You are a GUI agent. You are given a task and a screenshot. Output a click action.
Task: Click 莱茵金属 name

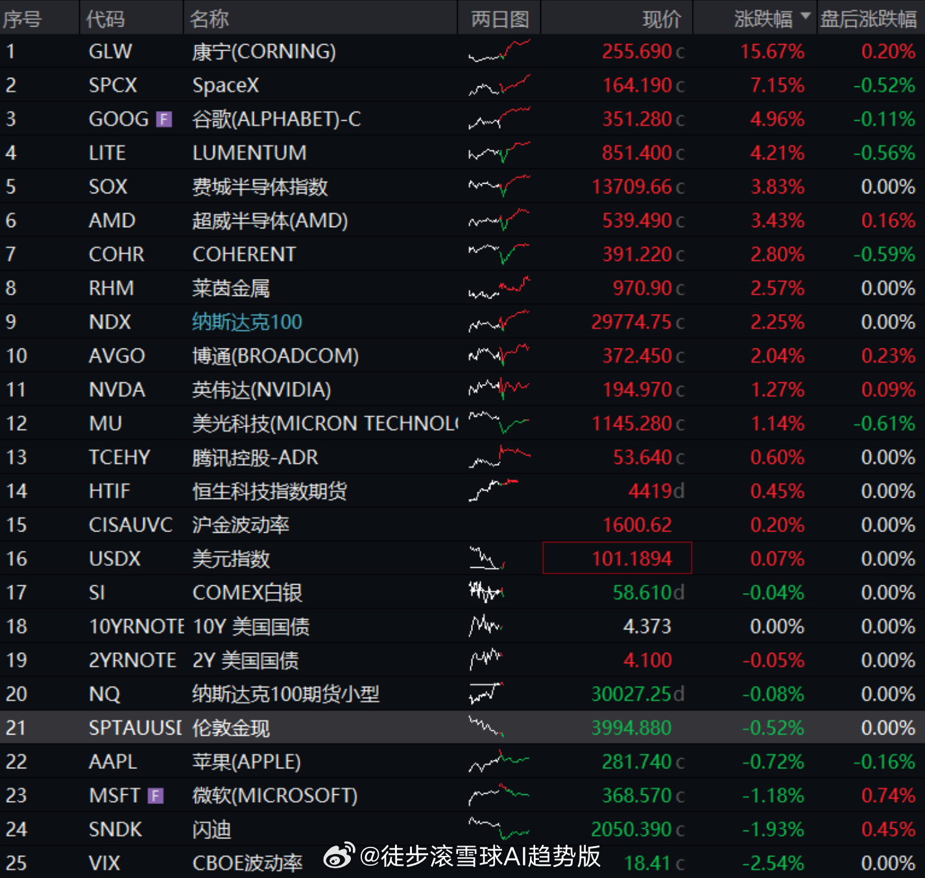231,288
